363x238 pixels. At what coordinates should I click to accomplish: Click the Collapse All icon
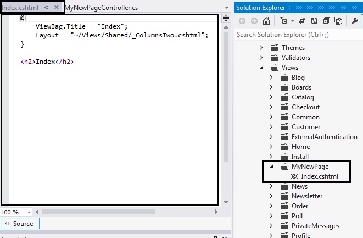(x=326, y=21)
